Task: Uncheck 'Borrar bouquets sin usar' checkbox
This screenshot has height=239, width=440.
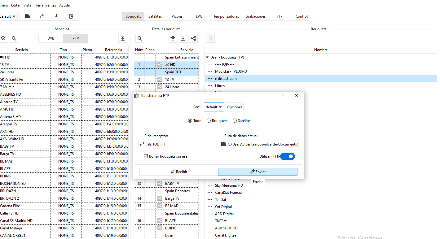Action: [x=146, y=156]
